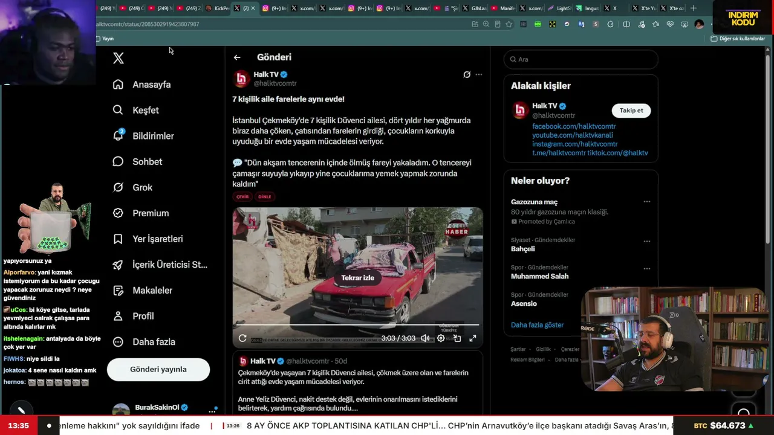774x435 pixels.
Task: Open the instagram.com/halktvcomtr link
Action: [x=575, y=144]
